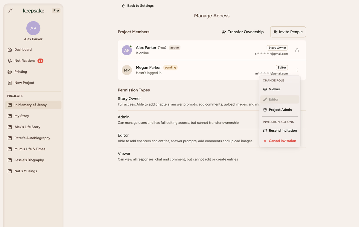Click the Invite People button
Screen dimensions: 359x227
pos(288,32)
